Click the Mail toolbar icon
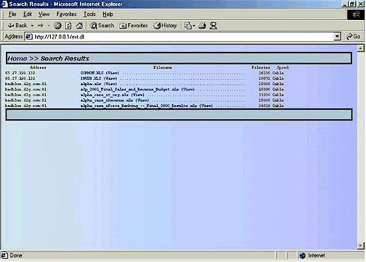Viewport: 366px width, 262px height. click(x=188, y=25)
